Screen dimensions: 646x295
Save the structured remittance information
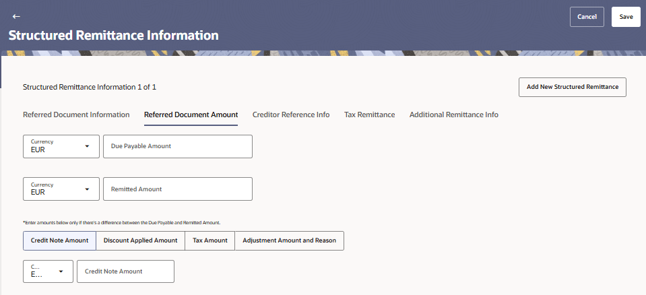pyautogui.click(x=626, y=17)
